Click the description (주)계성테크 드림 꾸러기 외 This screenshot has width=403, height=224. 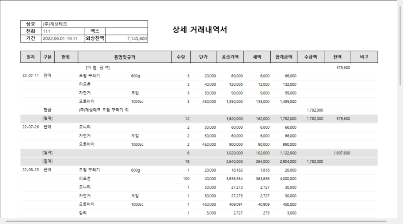coord(103,110)
